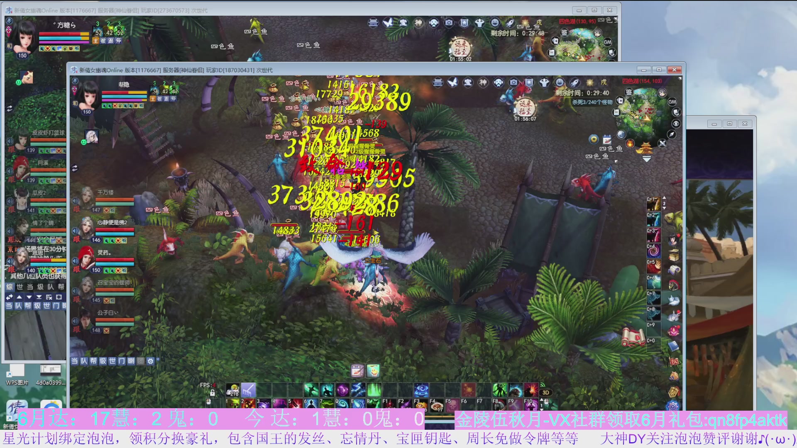Viewport: 797px width, 448px height.
Task: Click the crossed swords icon below minimap
Action: coord(662,143)
